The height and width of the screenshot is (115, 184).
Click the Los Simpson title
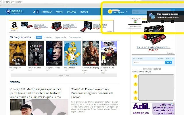pyautogui.click(x=70, y=68)
